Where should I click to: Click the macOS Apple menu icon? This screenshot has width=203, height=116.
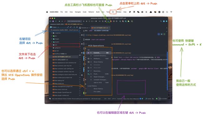pyautogui.click(x=47, y=12)
